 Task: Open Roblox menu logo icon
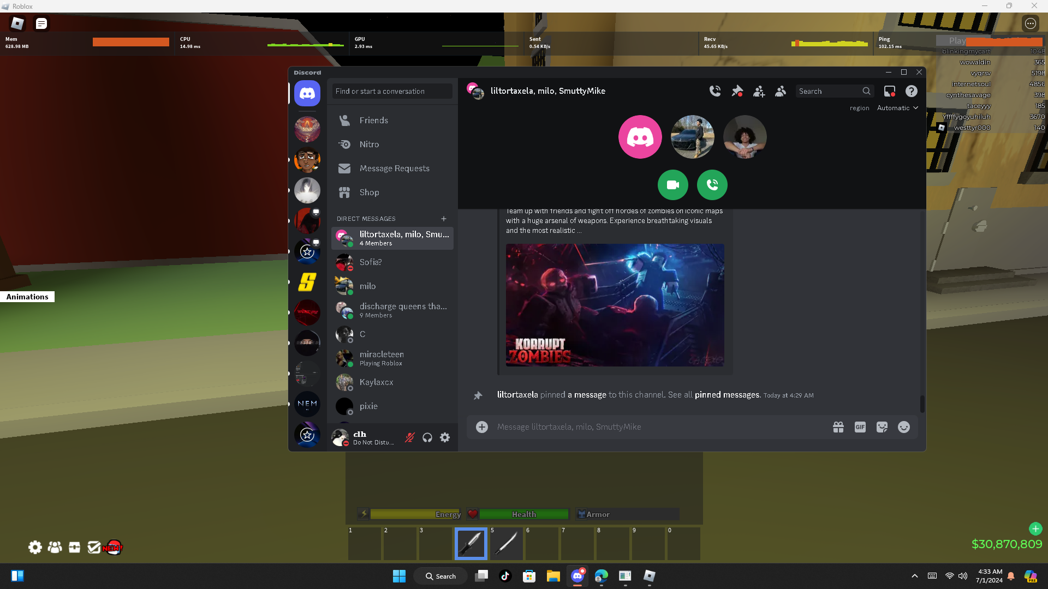click(x=17, y=23)
